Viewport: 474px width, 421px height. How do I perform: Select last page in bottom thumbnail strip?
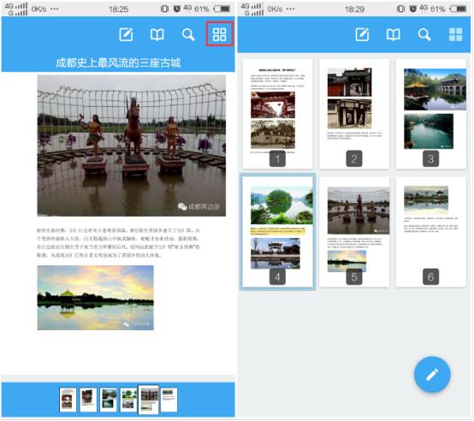tap(169, 400)
